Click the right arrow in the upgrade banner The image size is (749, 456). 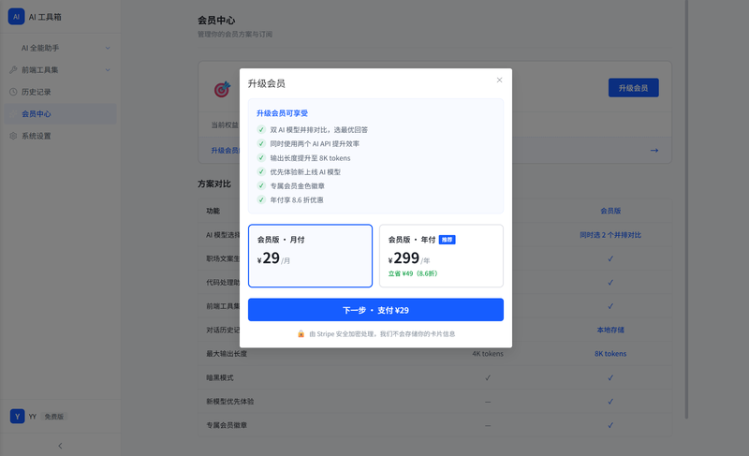pos(654,151)
